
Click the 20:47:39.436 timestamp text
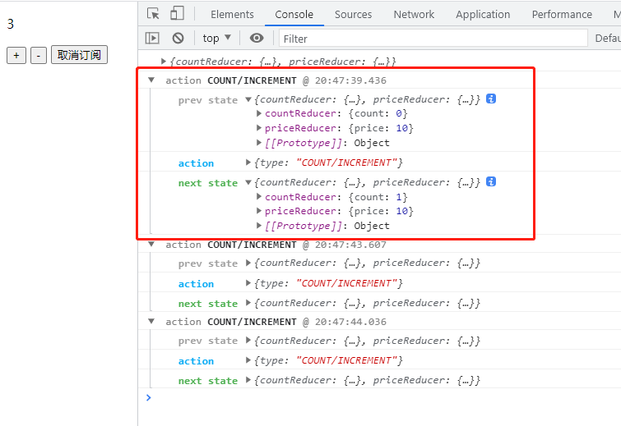(x=350, y=80)
